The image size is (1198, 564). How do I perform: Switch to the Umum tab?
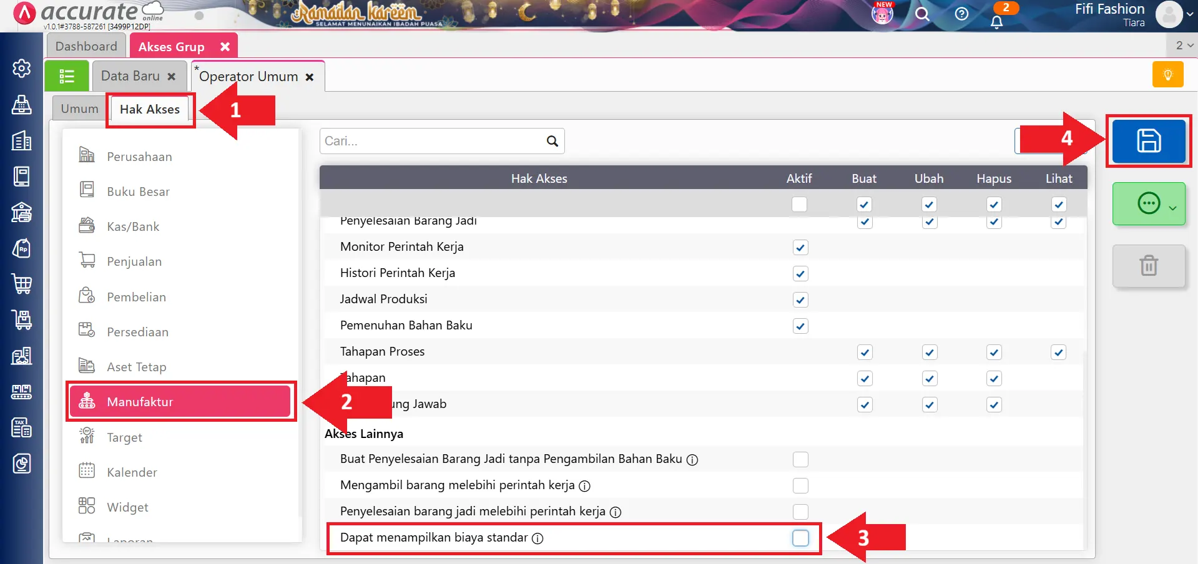79,109
